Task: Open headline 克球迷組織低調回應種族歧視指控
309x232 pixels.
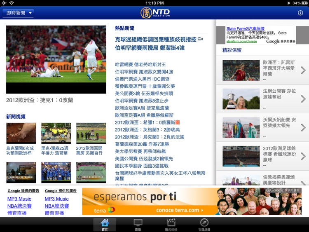Action: [156, 40]
